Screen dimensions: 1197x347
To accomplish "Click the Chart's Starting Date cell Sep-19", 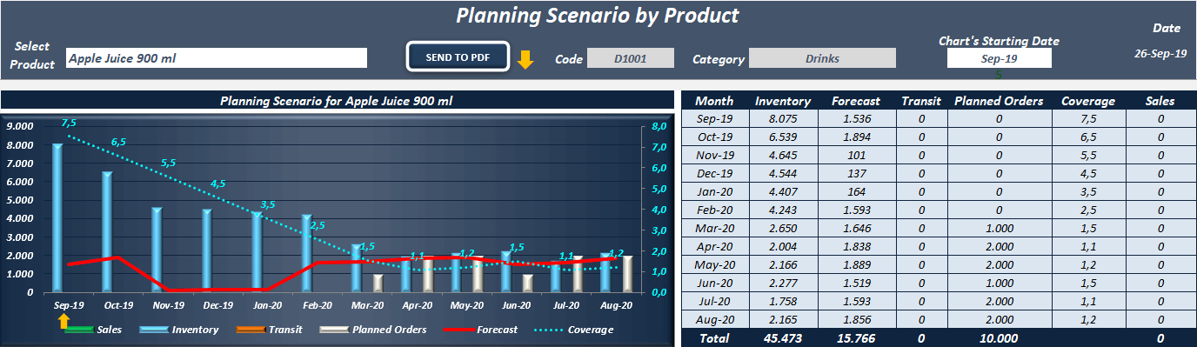I will 999,58.
